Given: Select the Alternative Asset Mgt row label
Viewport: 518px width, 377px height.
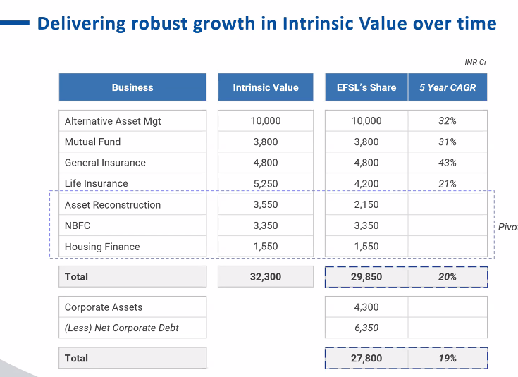Looking at the screenshot, I should coord(113,121).
